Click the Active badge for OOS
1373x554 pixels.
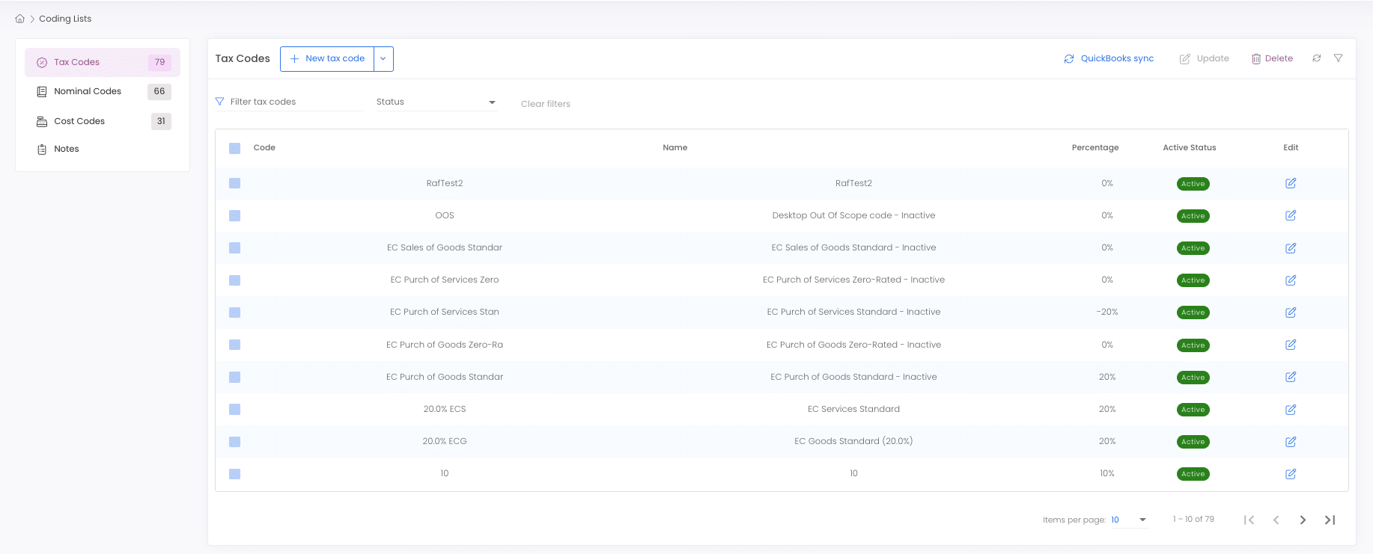click(x=1193, y=216)
